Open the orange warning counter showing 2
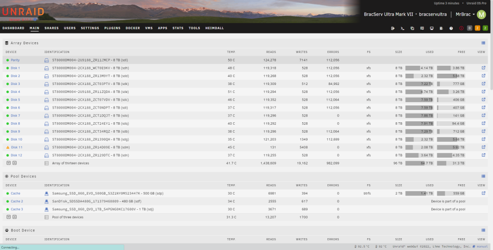The image size is (493, 250). (477, 28)
